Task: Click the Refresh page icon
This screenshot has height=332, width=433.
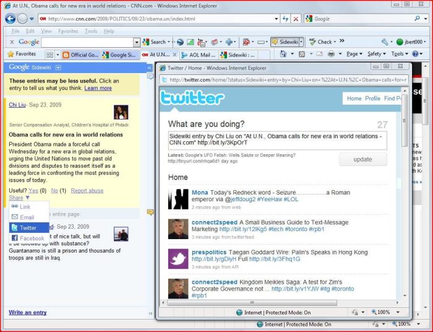Action: coord(285,19)
